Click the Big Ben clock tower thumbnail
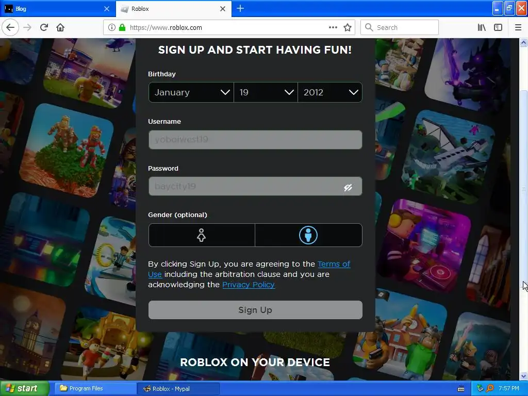 coord(32,328)
